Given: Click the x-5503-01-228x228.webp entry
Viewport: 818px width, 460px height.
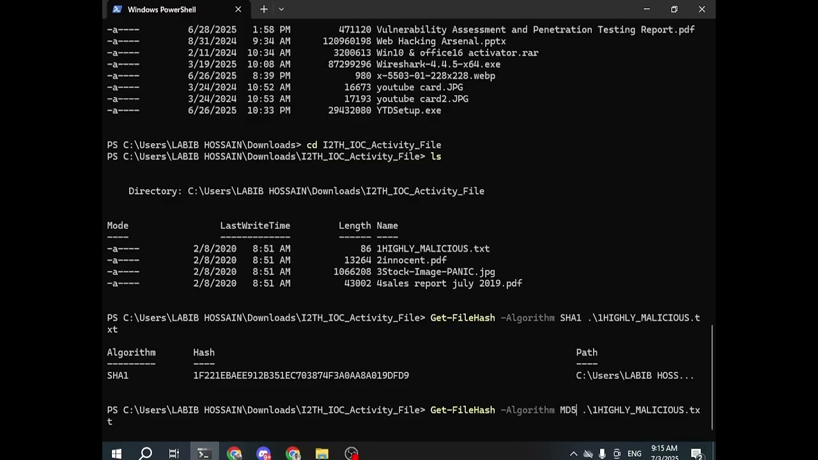Looking at the screenshot, I should point(436,76).
